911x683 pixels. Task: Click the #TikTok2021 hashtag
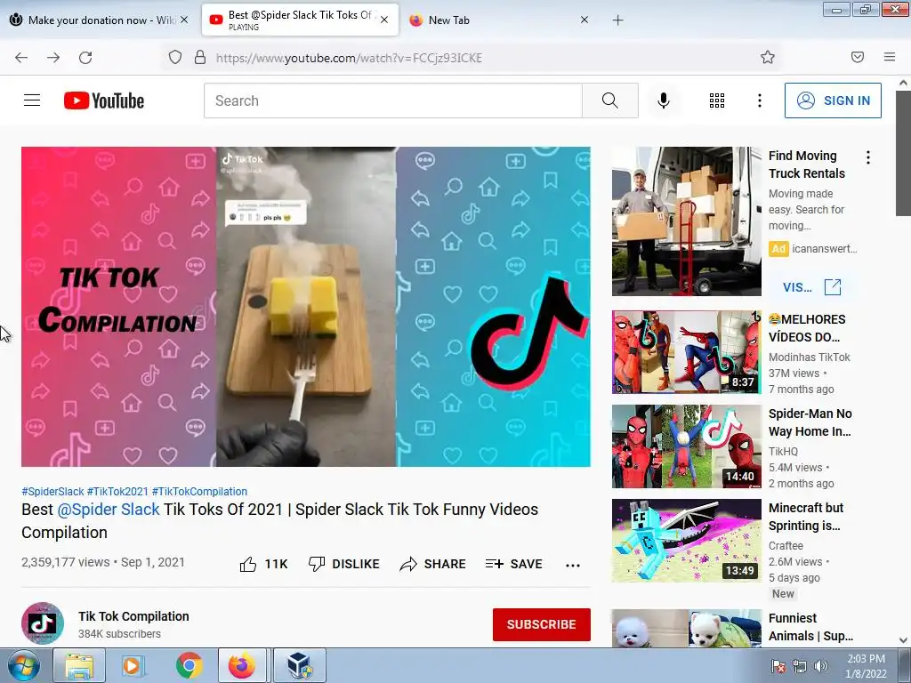click(117, 491)
